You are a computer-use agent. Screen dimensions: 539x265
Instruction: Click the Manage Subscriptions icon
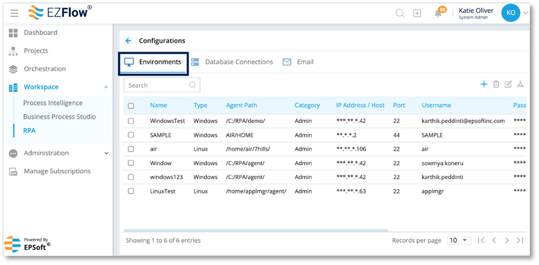pyautogui.click(x=13, y=171)
